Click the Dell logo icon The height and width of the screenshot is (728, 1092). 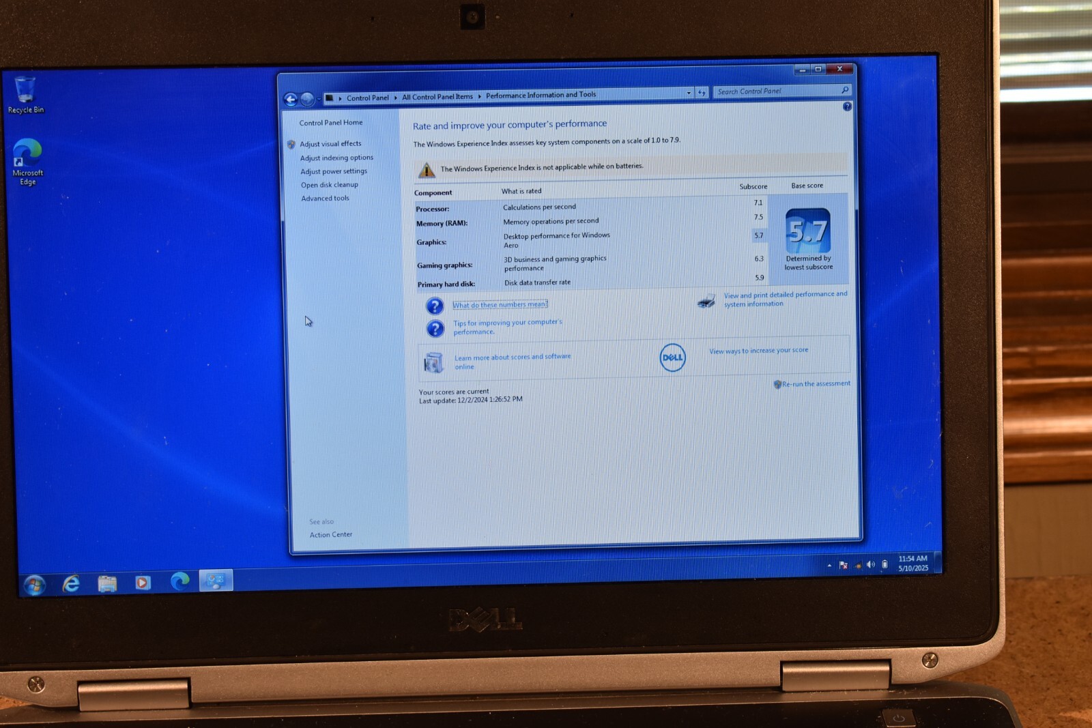pos(672,358)
